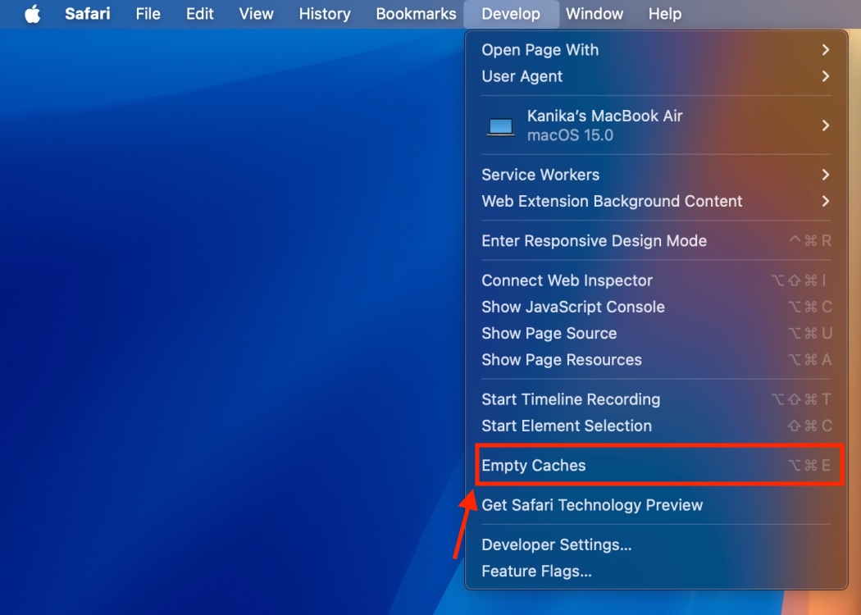Open the Apple logo menu
Image resolution: width=861 pixels, height=615 pixels.
tap(32, 14)
